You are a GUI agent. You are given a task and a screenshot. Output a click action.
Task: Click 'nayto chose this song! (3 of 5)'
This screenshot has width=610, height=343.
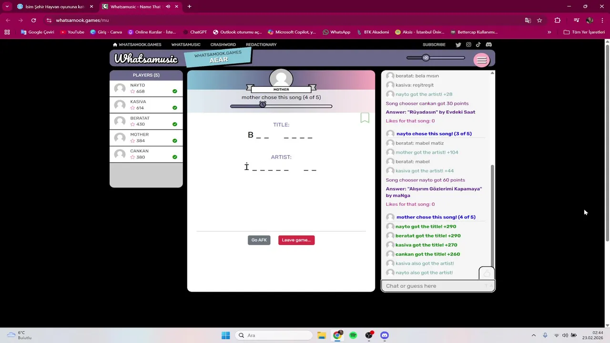[x=434, y=134]
